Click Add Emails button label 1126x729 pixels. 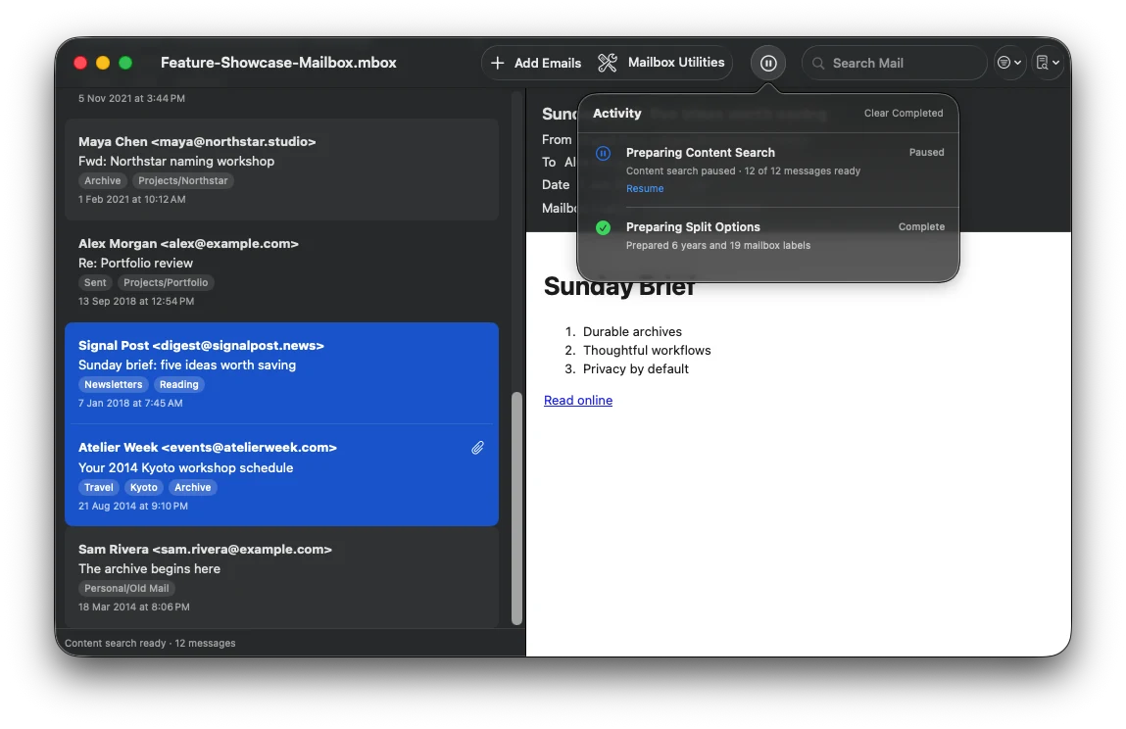(547, 64)
